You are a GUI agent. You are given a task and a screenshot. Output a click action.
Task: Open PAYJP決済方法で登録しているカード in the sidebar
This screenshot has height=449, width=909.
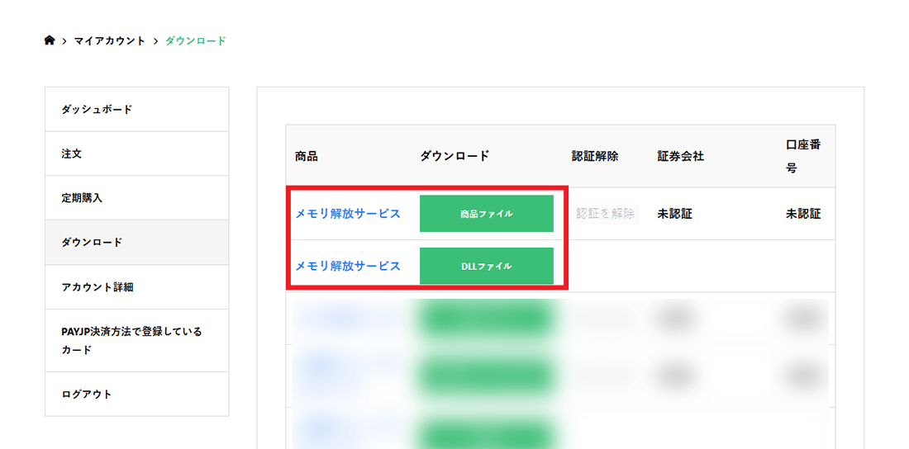tap(131, 340)
